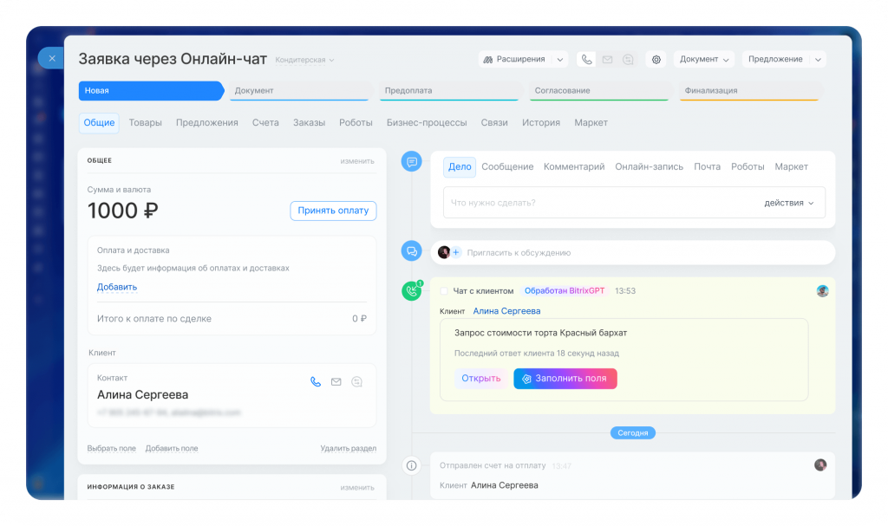
Task: Click the Добавить поле link
Action: (172, 448)
